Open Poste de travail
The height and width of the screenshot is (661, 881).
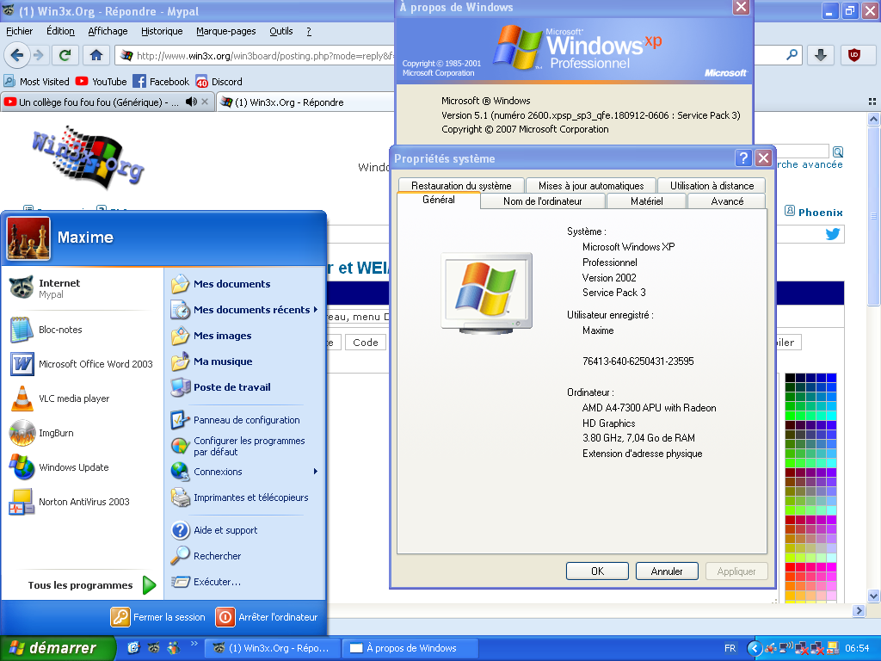[x=245, y=387]
